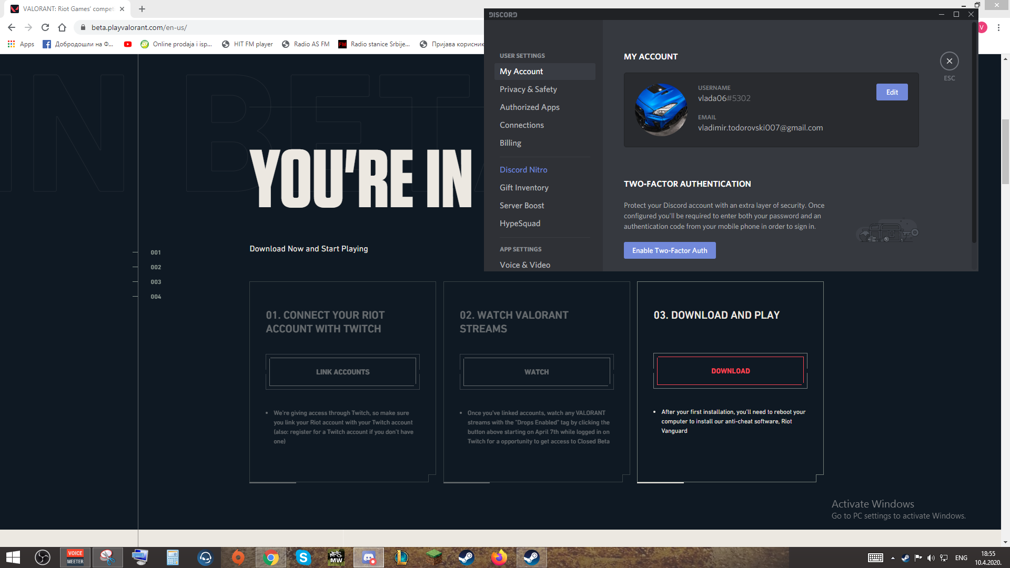Open Billing settings in Discord
This screenshot has height=568, width=1010.
(545, 143)
